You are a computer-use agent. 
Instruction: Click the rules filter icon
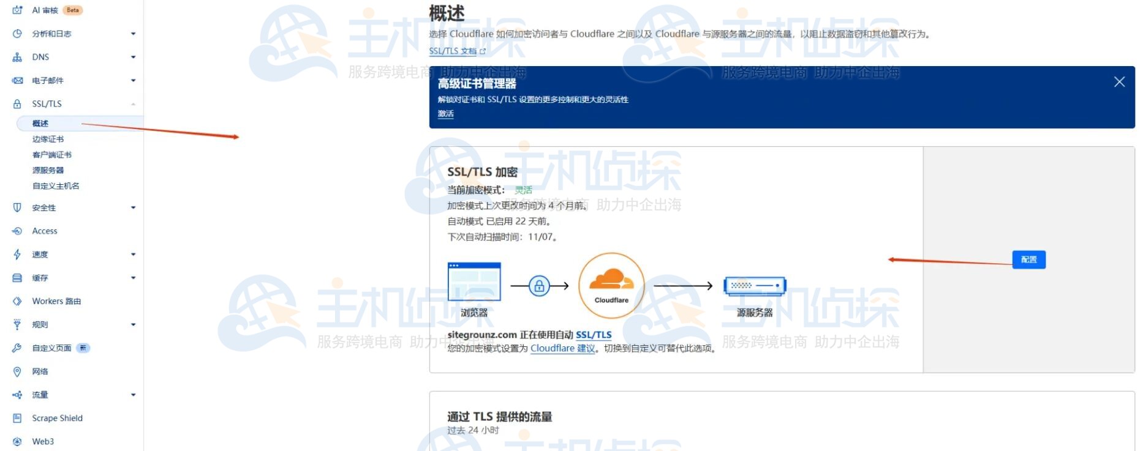click(x=17, y=325)
